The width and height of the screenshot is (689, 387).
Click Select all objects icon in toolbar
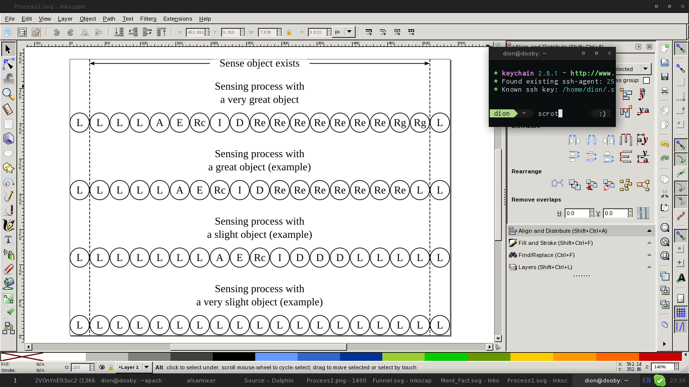tap(8, 32)
